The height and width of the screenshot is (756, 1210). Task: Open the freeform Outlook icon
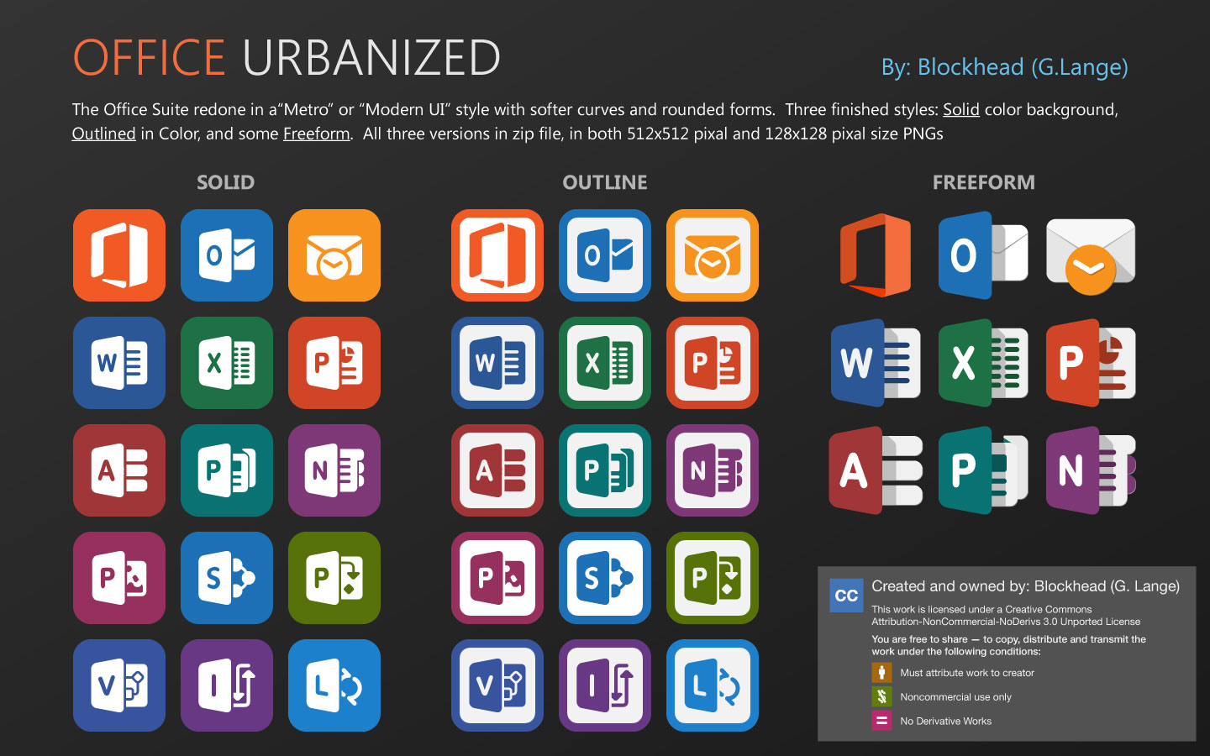983,255
